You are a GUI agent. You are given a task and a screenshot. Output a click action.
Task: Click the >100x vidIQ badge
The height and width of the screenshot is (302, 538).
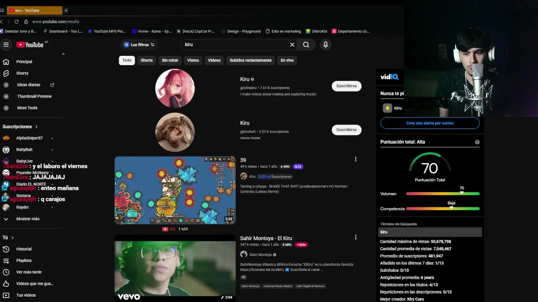pos(301,245)
